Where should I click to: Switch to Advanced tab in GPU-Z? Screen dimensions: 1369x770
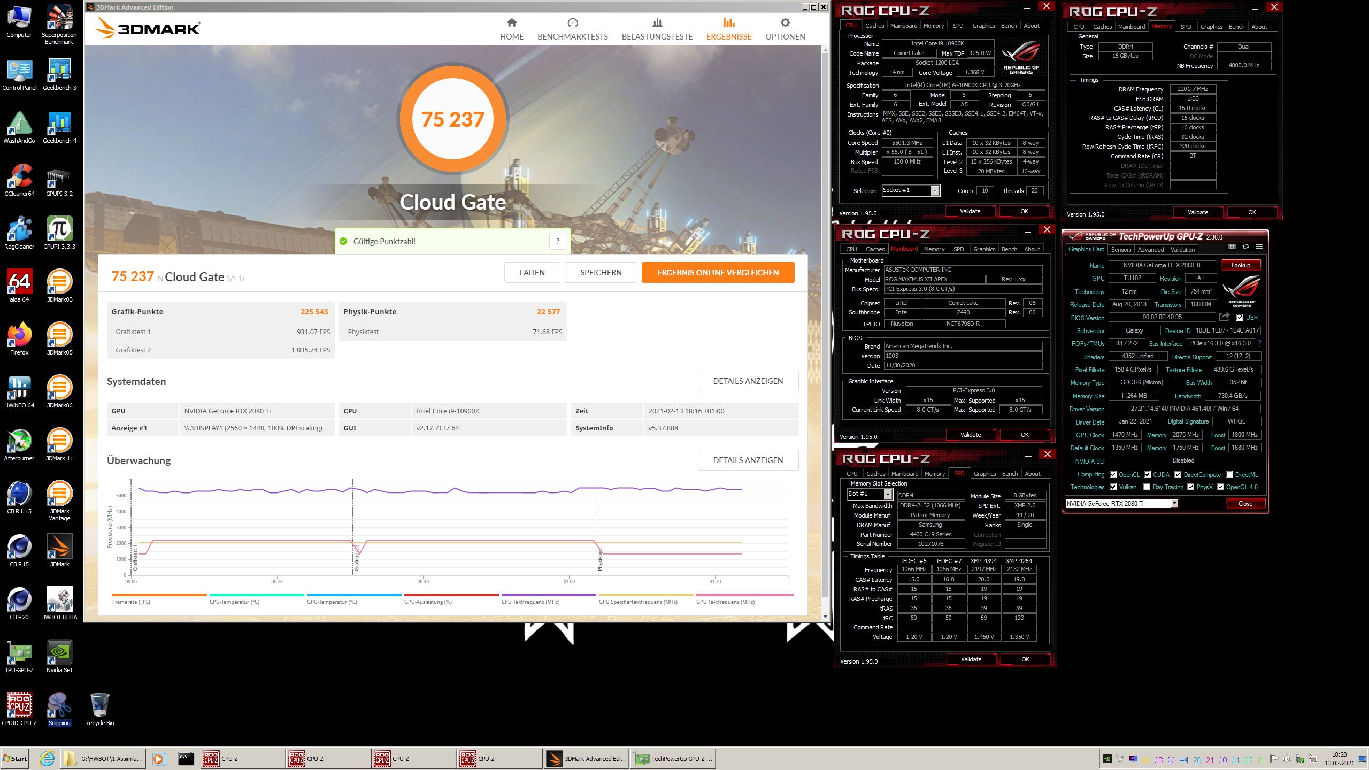tap(1151, 250)
